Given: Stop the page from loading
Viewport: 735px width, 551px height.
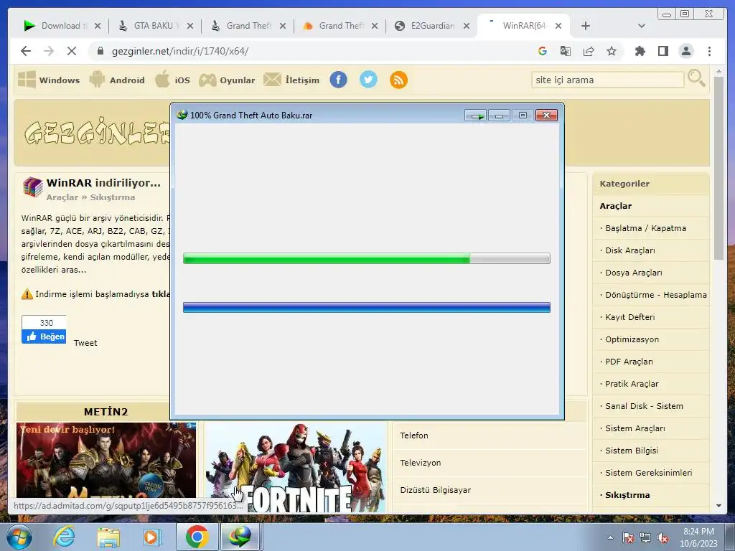Looking at the screenshot, I should point(72,51).
